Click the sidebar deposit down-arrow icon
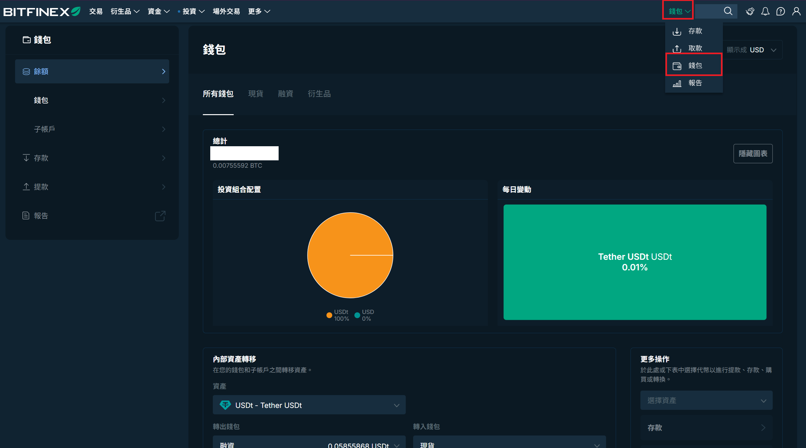 [x=26, y=158]
